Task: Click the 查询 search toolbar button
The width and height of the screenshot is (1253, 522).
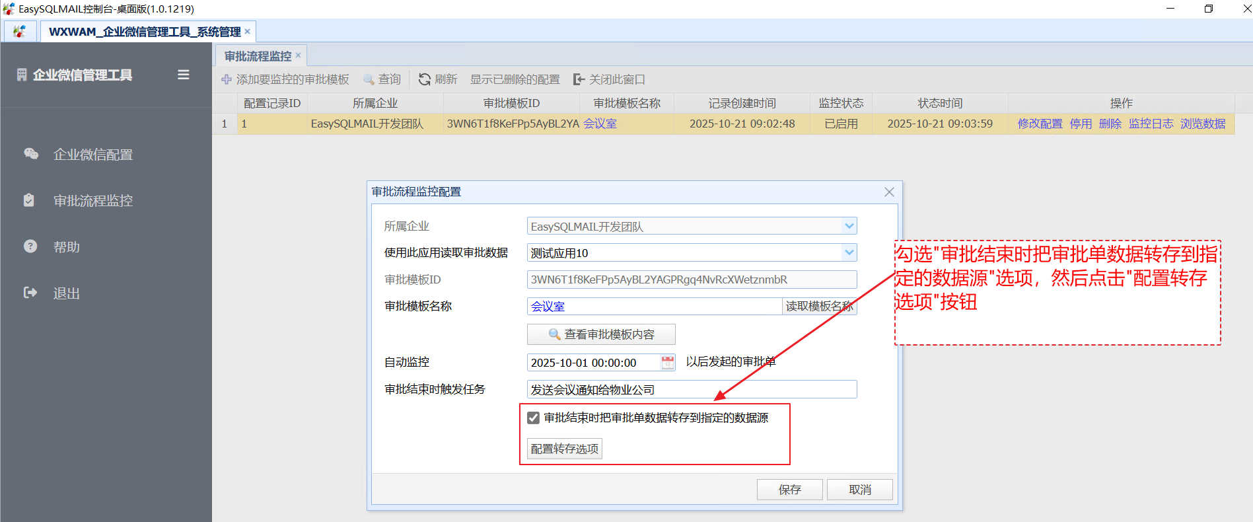Action: pos(382,79)
